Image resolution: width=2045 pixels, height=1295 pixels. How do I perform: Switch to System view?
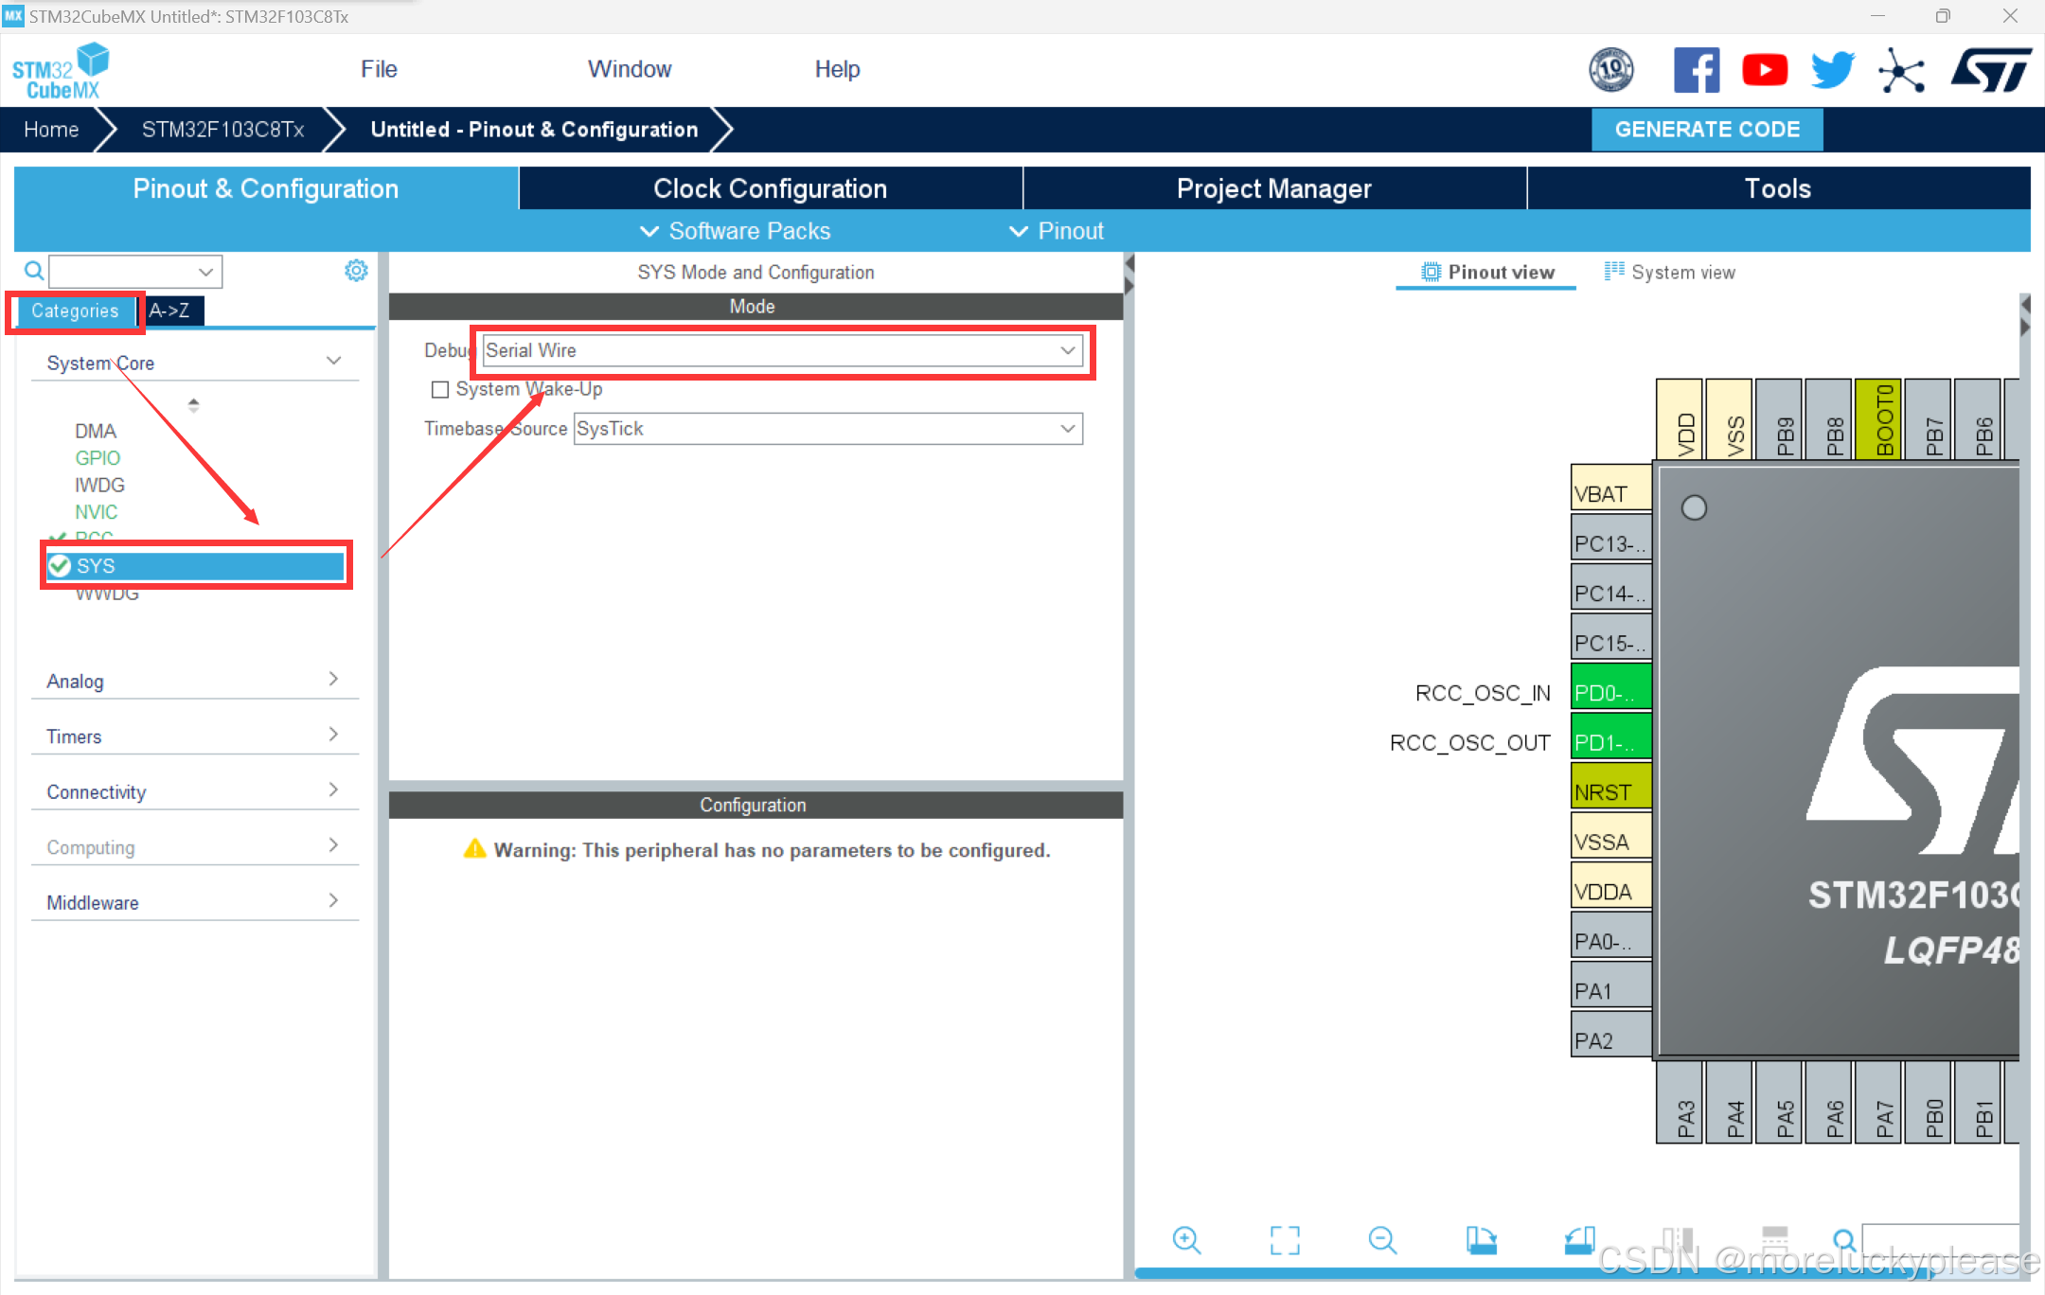pyautogui.click(x=1670, y=273)
